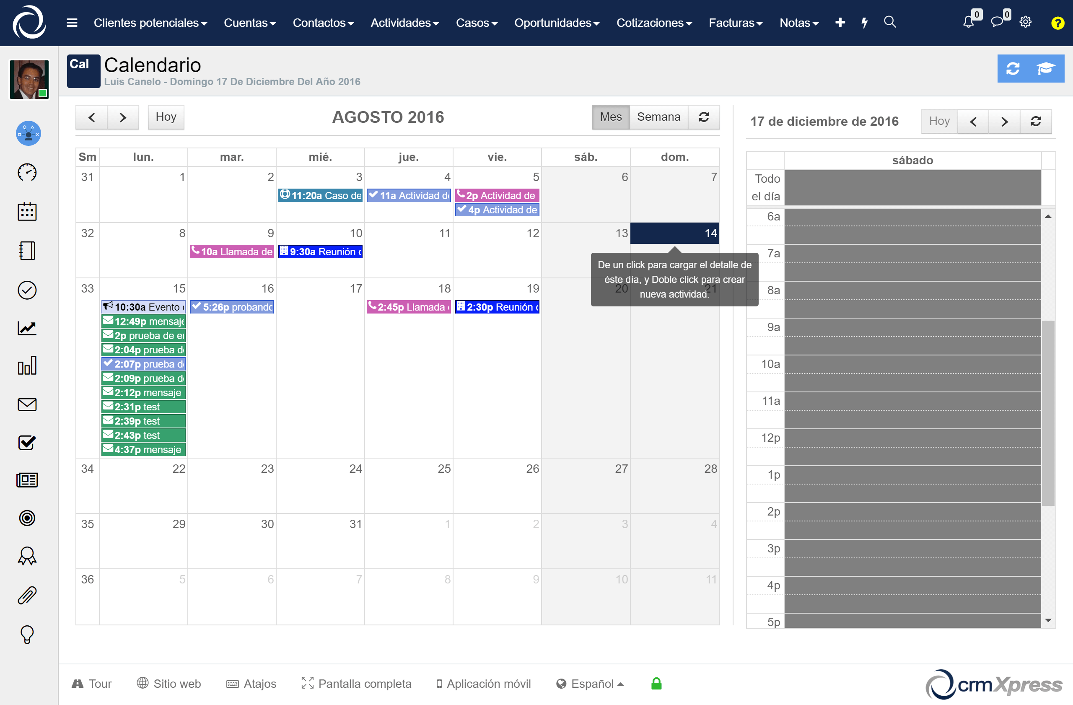Select day 14 highlighted cell

(674, 233)
